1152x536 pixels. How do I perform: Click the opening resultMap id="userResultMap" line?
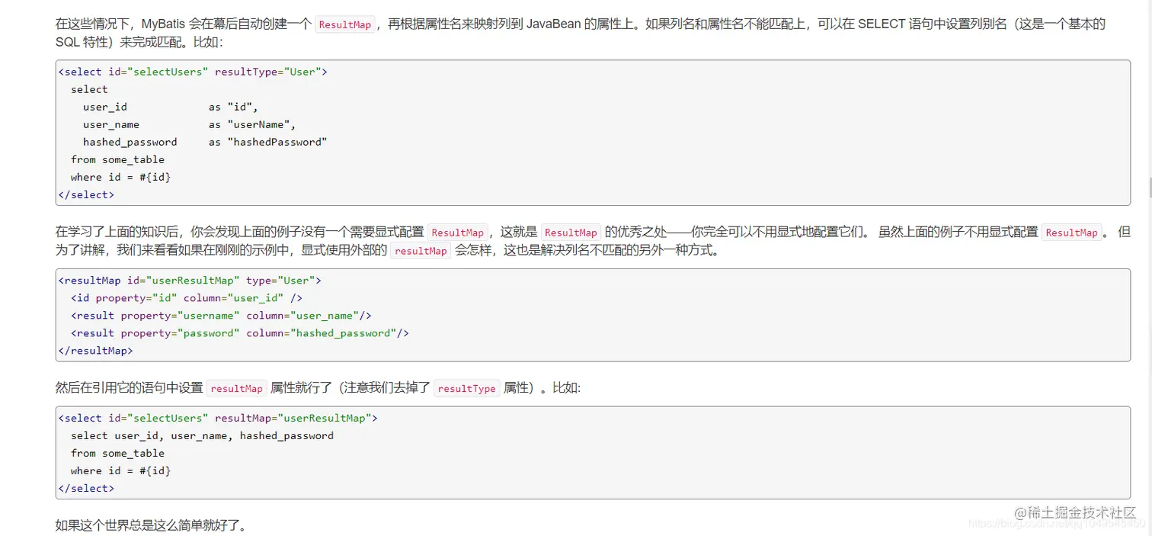tap(190, 281)
